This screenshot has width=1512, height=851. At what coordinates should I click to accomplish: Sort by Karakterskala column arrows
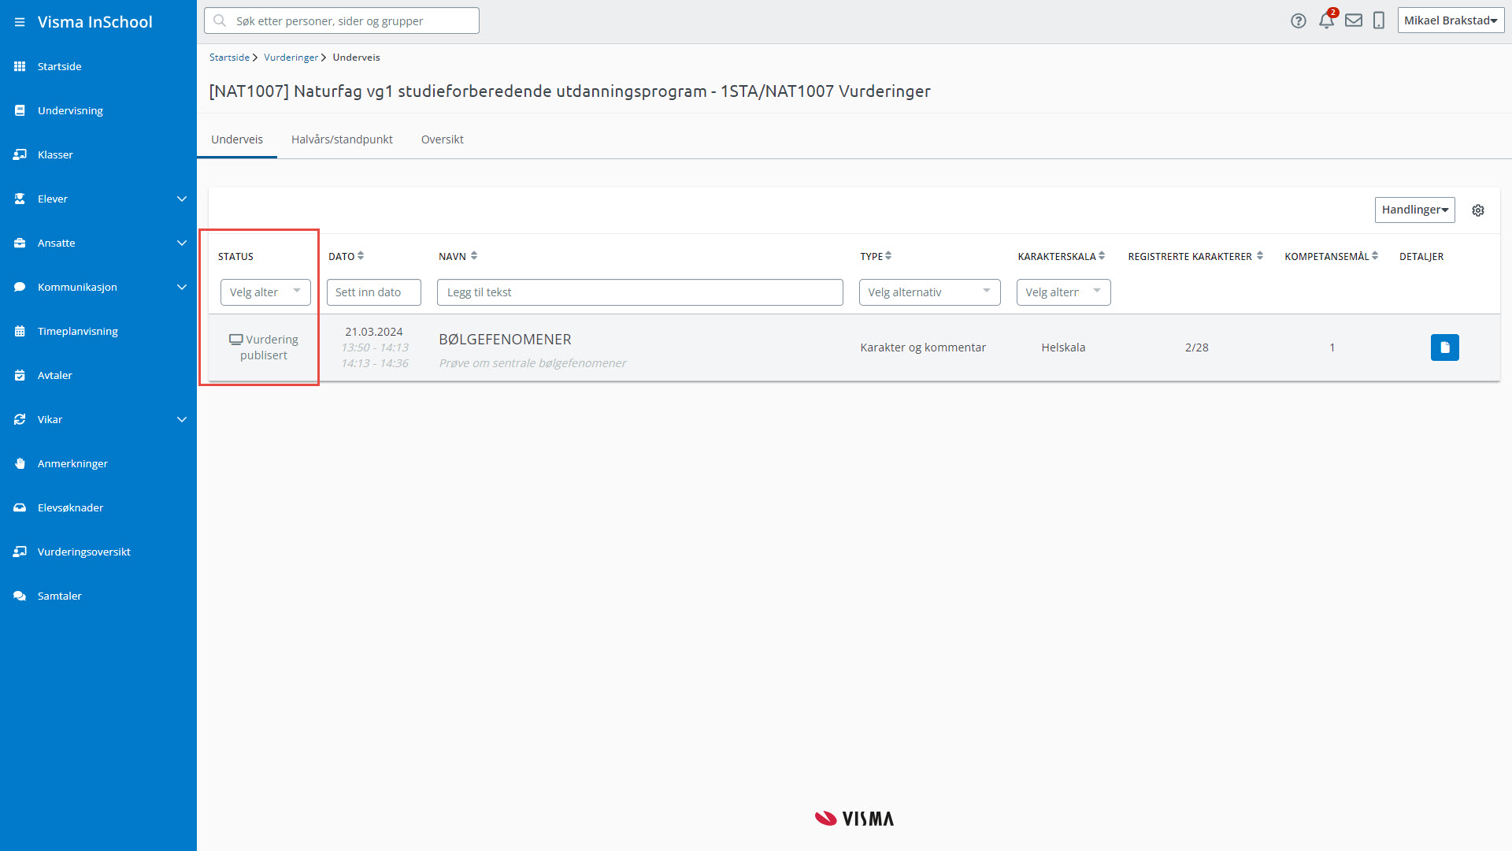1102,255
